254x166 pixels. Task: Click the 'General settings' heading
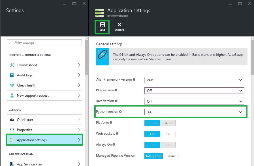109,44
